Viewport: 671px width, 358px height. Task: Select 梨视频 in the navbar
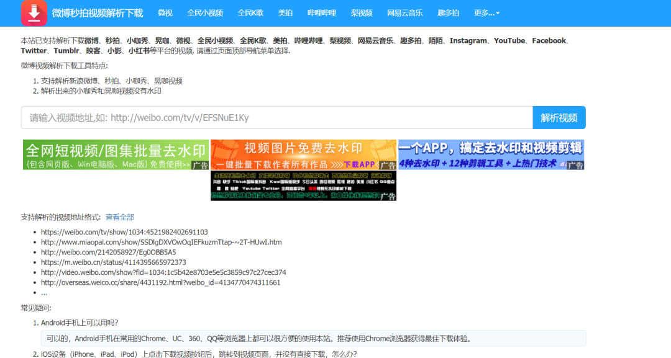coord(362,12)
